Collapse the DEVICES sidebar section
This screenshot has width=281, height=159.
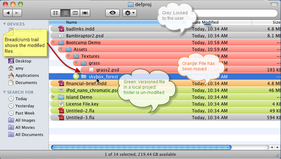[x=4, y=24]
